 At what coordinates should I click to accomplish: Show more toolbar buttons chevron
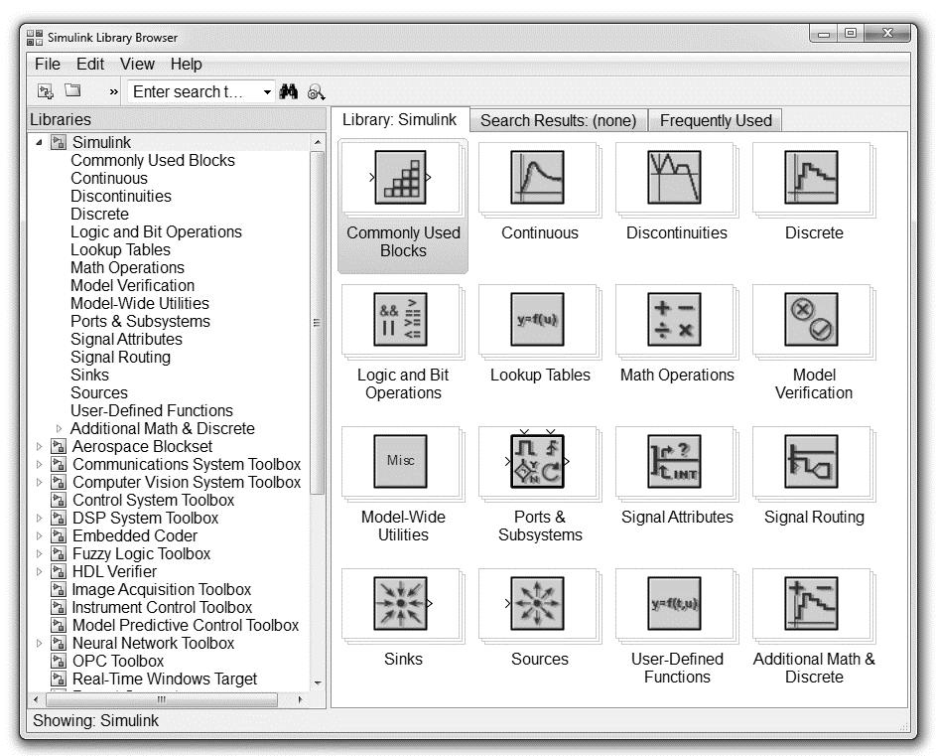click(113, 92)
